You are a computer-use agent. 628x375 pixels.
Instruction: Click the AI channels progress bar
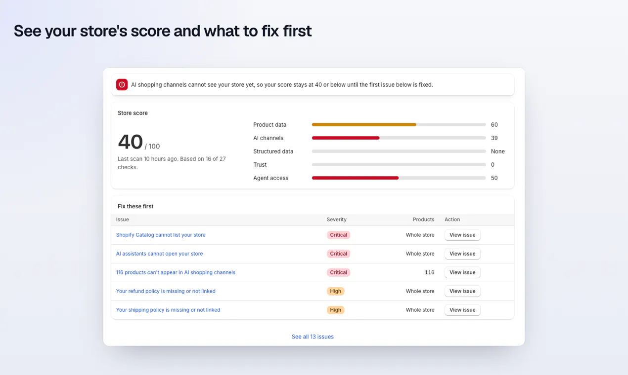click(399, 138)
